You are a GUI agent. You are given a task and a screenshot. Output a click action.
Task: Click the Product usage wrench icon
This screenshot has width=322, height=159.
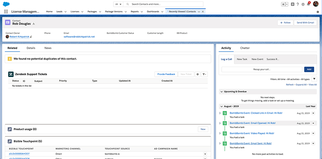coord(10,129)
